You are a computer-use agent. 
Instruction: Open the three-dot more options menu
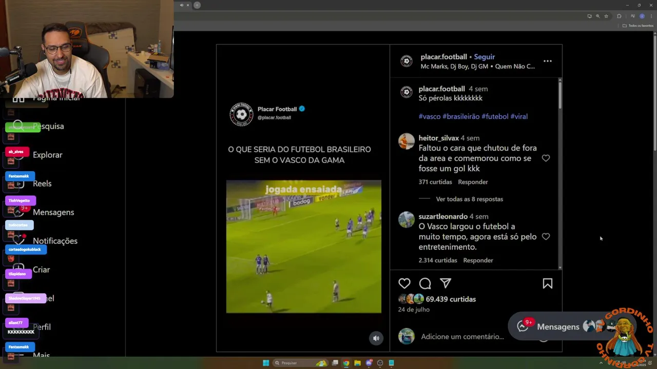point(548,61)
